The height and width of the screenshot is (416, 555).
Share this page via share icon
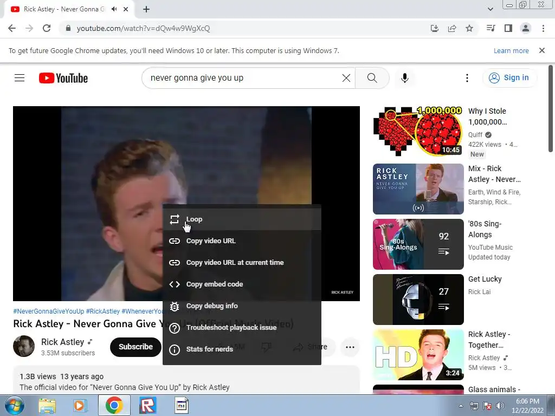(452, 28)
